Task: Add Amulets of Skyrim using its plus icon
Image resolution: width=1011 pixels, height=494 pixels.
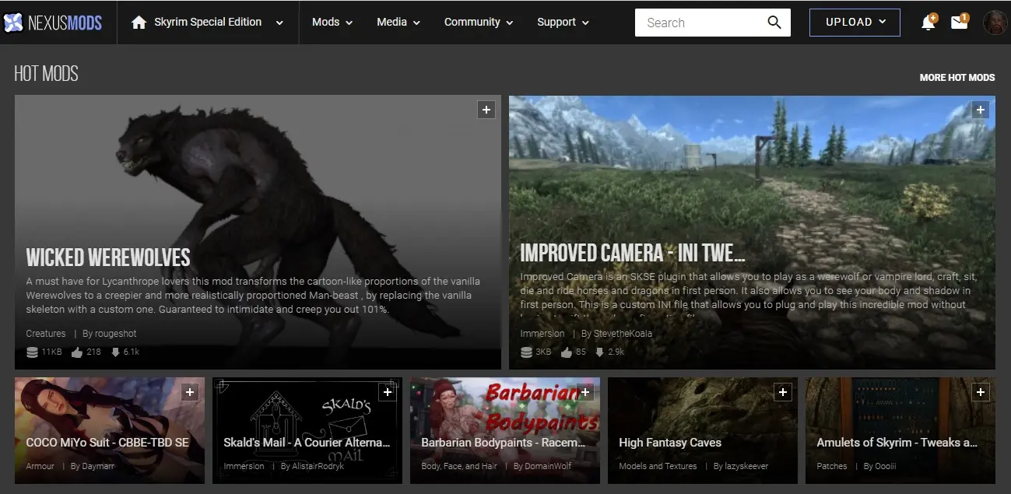Action: point(981,393)
